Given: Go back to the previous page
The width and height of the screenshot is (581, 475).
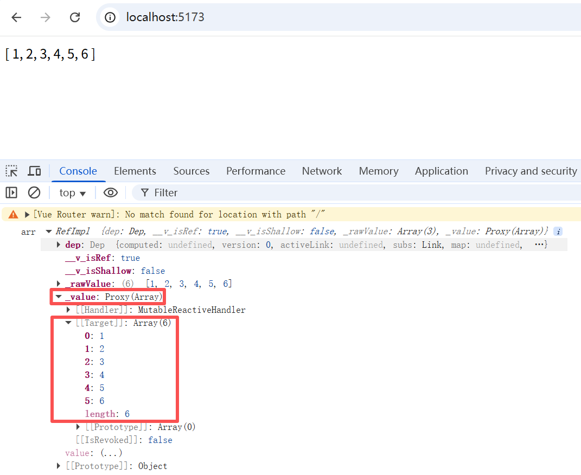Looking at the screenshot, I should click(x=16, y=17).
